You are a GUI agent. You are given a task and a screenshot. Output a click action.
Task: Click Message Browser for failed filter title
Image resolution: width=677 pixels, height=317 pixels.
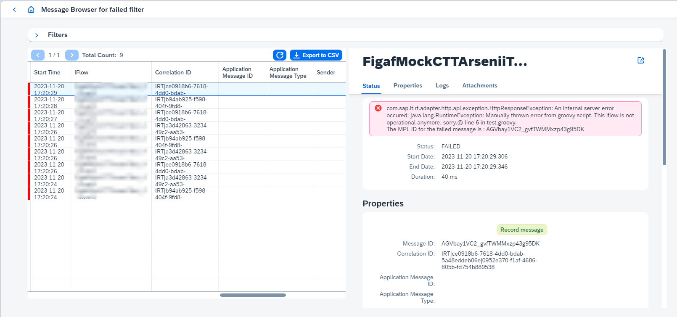pyautogui.click(x=93, y=10)
